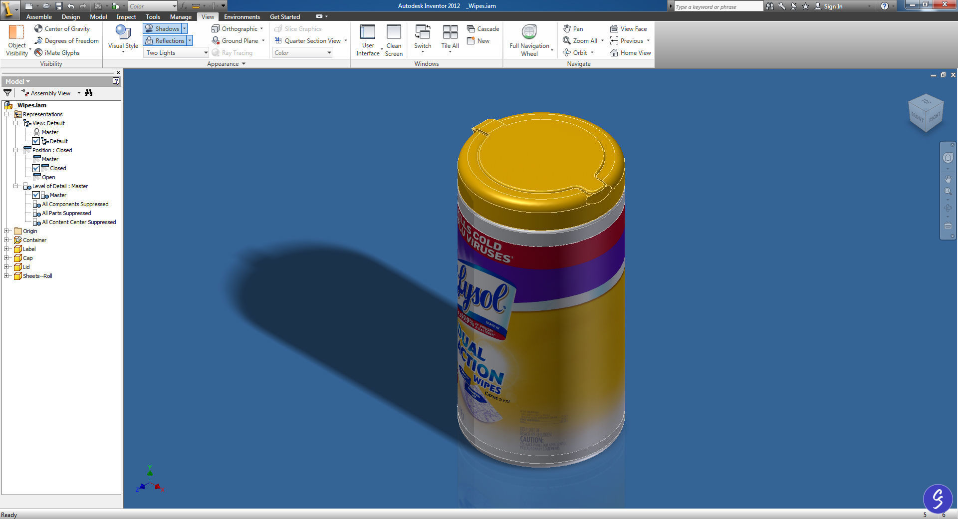Open Object Visibility options

point(16,40)
